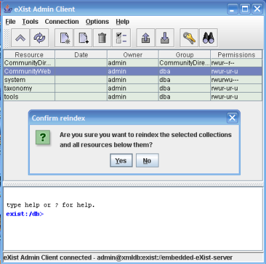Click the download/backup icon

click(x=165, y=38)
